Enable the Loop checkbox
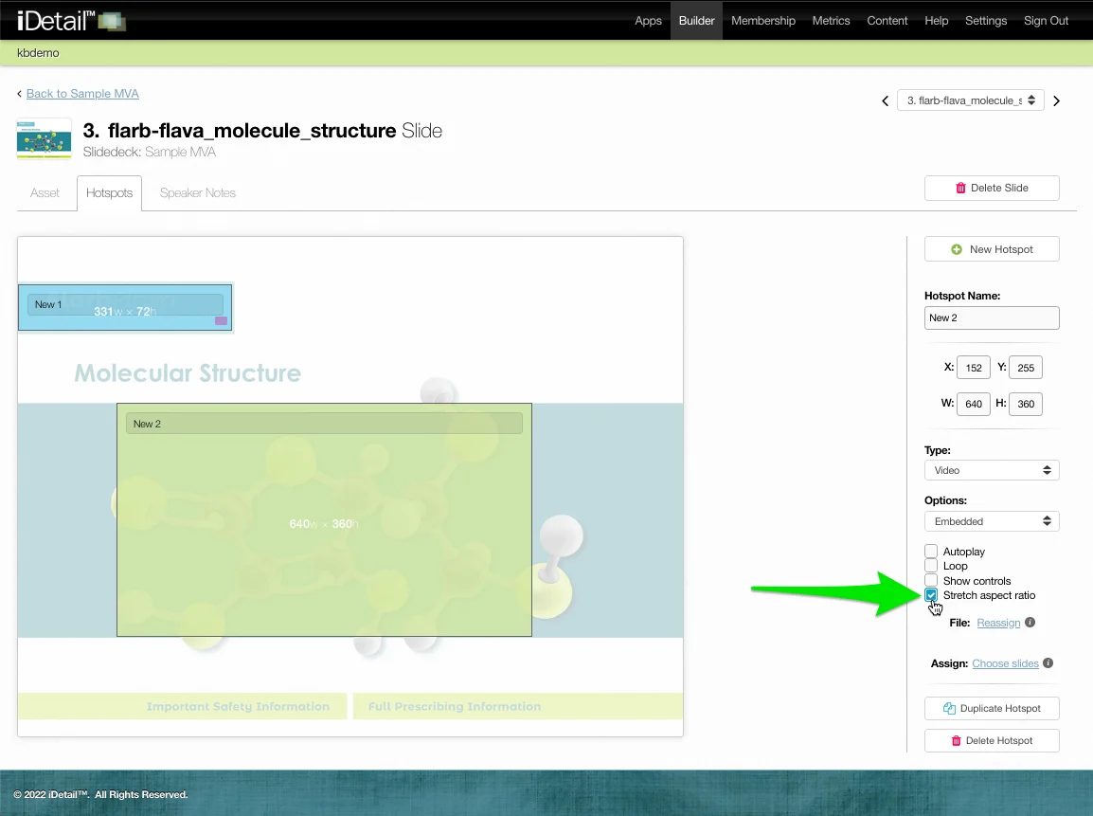Image resolution: width=1093 pixels, height=816 pixels. [931, 566]
